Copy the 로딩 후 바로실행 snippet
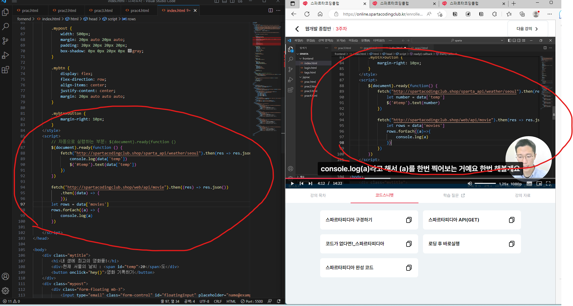 (x=512, y=244)
